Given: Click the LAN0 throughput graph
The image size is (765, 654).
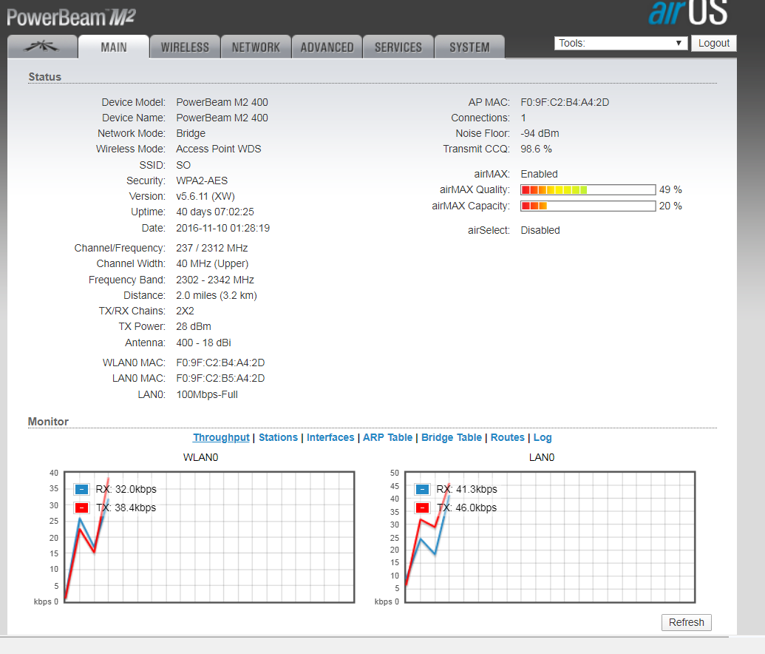Looking at the screenshot, I should 550,537.
